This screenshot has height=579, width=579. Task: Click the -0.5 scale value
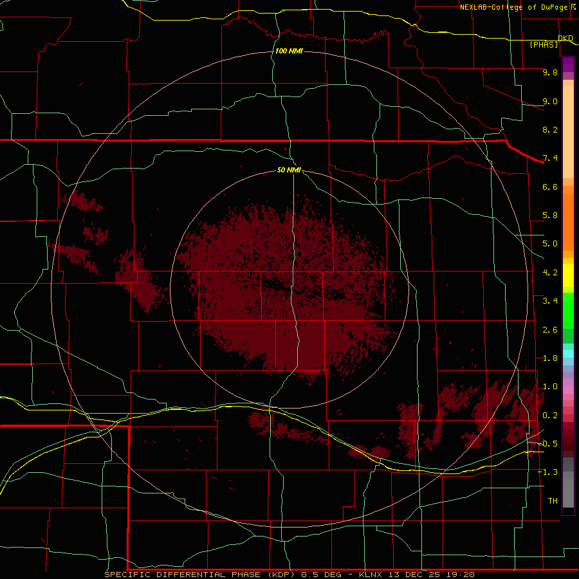[x=547, y=444]
